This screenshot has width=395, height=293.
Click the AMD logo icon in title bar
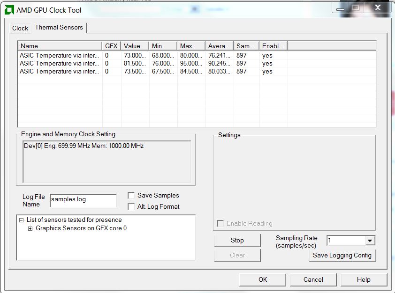9,10
